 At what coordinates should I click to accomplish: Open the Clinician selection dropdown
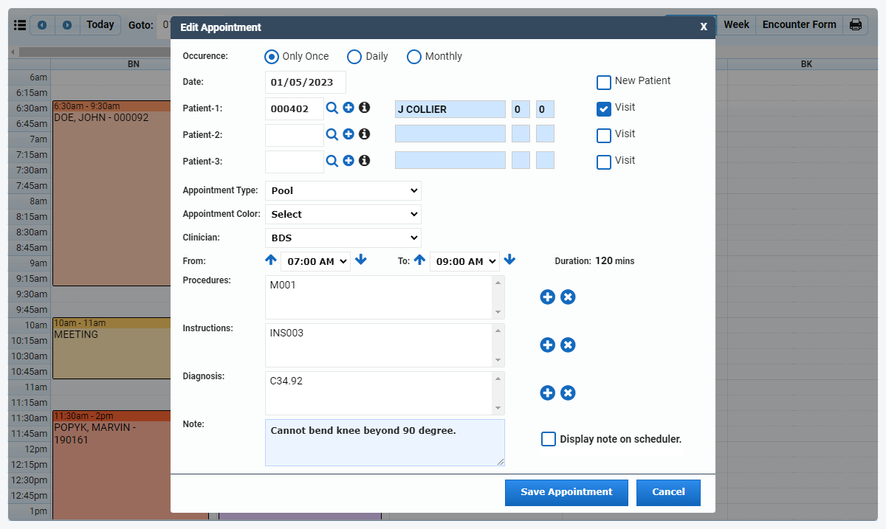pyautogui.click(x=343, y=238)
